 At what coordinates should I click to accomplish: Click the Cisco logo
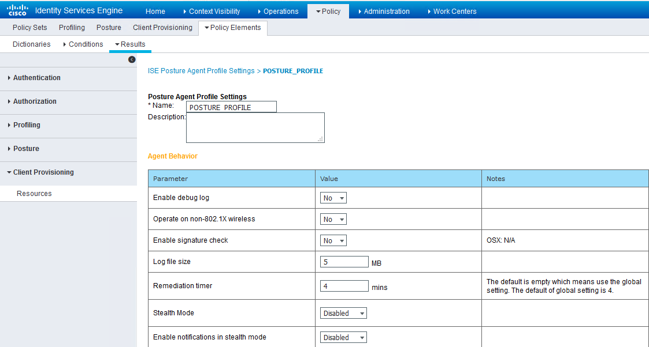[x=17, y=10]
